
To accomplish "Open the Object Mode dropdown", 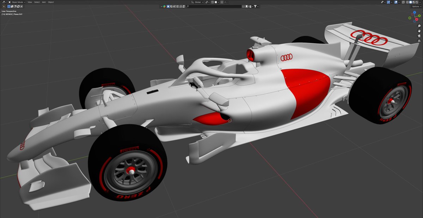I will coord(17,2).
